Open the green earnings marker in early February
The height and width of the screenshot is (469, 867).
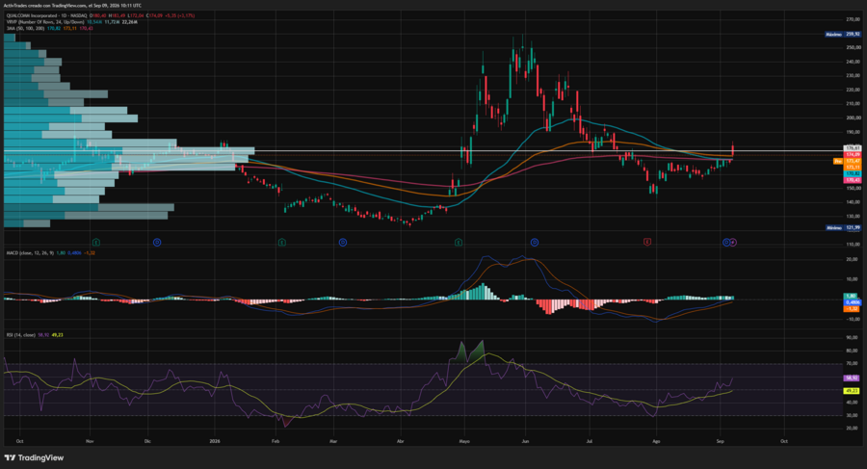pos(282,243)
